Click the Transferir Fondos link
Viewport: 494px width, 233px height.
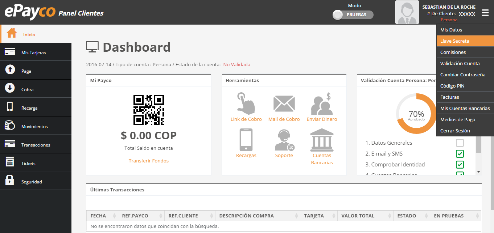tap(149, 161)
